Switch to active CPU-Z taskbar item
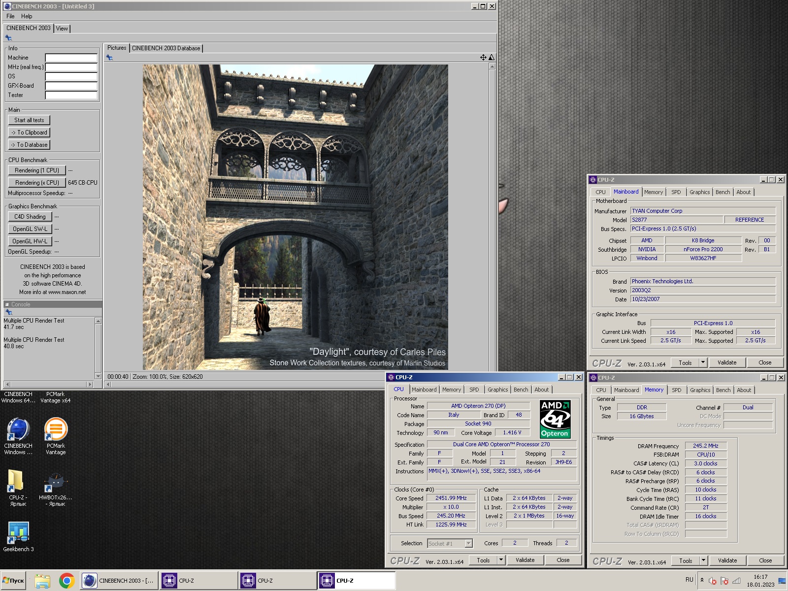The height and width of the screenshot is (591, 788). tap(356, 581)
